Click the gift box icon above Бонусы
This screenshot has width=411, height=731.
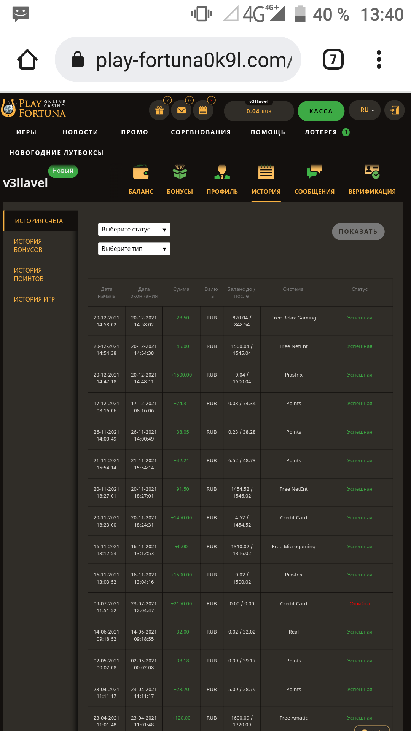click(180, 172)
